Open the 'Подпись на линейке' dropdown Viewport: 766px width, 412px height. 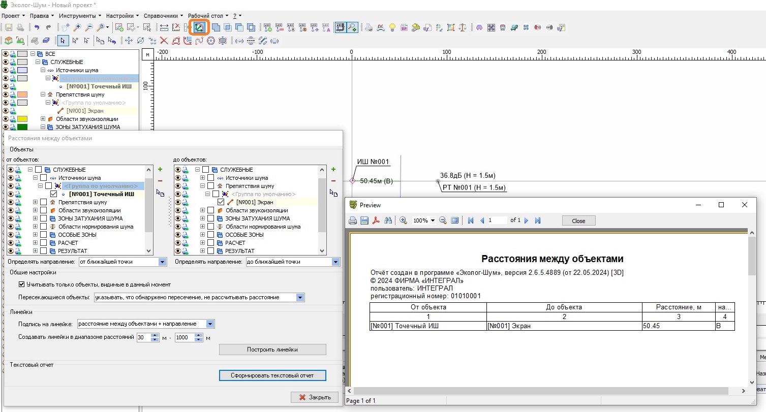tap(210, 324)
